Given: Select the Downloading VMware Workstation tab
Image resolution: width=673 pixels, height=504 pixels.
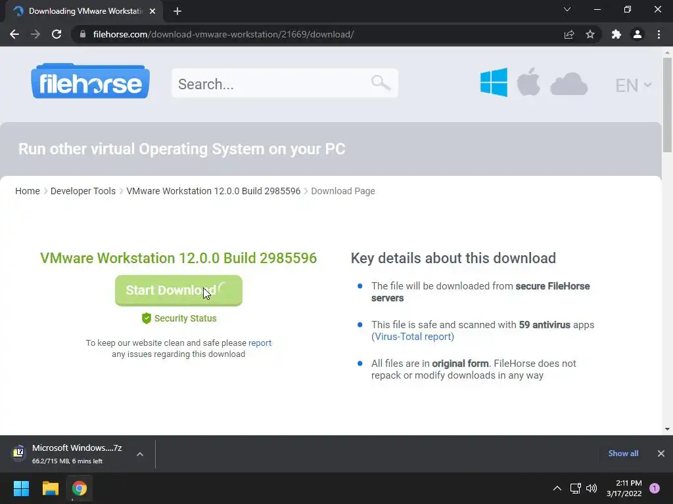Looking at the screenshot, I should click(84, 11).
